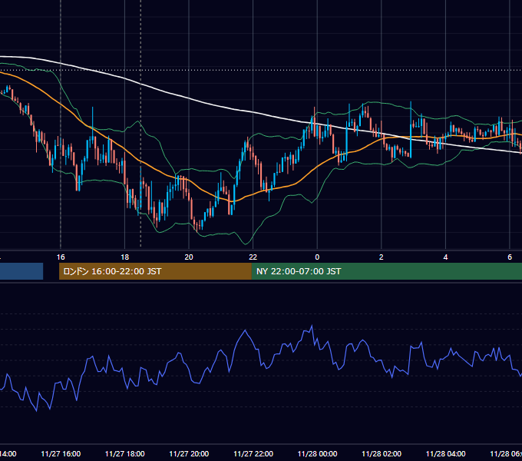The image size is (522, 461).
Task: Click the 11/27 20:00 date label
Action: click(189, 453)
